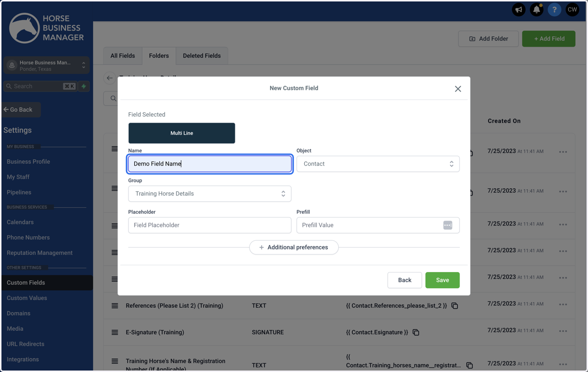
Task: Open the announcements megaphone icon
Action: (x=519, y=10)
